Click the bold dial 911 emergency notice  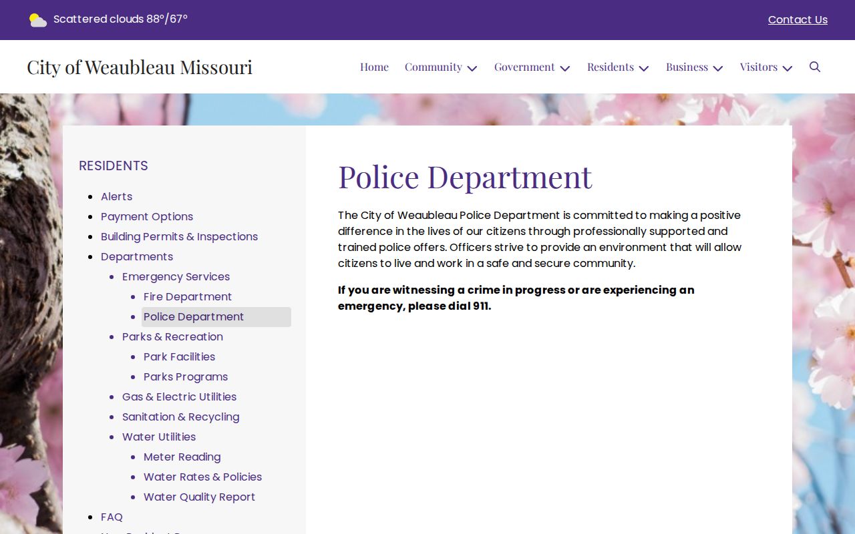(516, 298)
